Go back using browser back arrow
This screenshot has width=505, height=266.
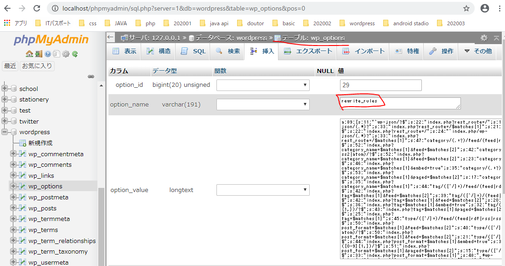pyautogui.click(x=7, y=8)
